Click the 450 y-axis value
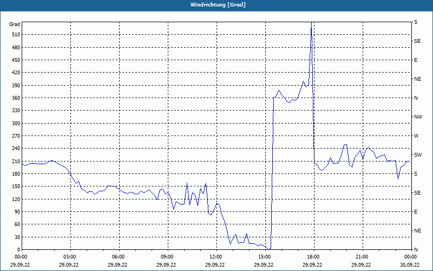 (x=16, y=60)
